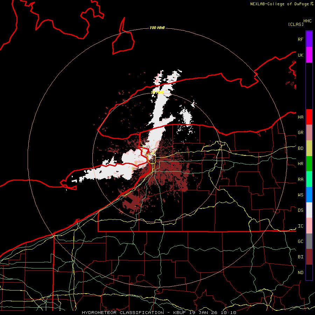Viewport: 315px width, 315px height.
Task: Click the white DS legend swatch
Action: (309, 210)
